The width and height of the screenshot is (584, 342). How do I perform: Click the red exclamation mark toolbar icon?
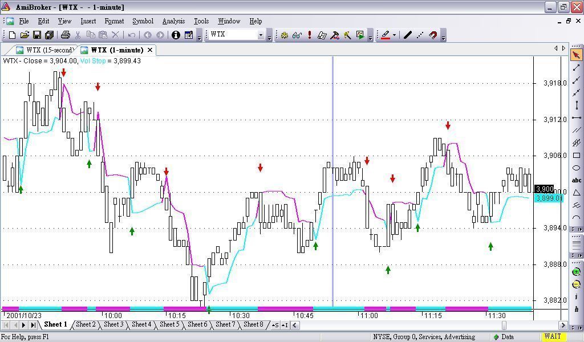click(x=310, y=35)
